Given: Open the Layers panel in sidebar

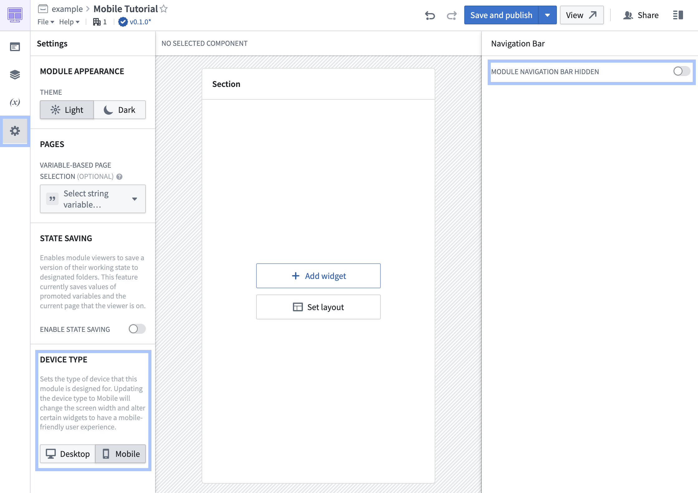Looking at the screenshot, I should tap(15, 74).
